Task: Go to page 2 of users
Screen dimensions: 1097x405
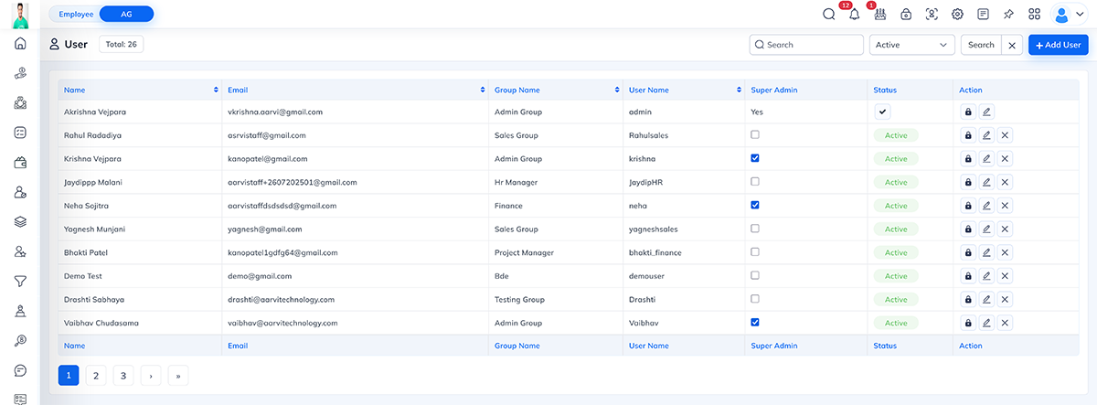Action: coord(96,375)
